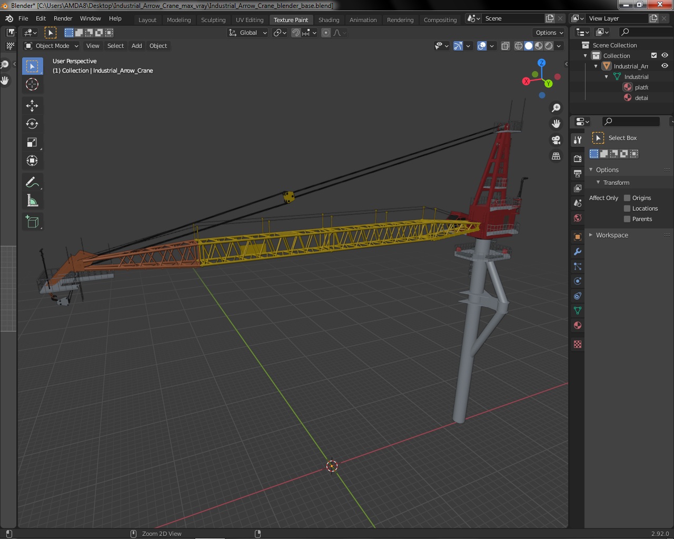
Task: Hide Industrial_Arr object with eye icon
Action: [x=665, y=66]
